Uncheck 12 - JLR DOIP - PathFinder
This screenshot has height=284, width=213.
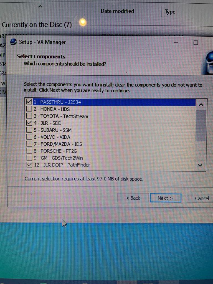tap(29, 165)
